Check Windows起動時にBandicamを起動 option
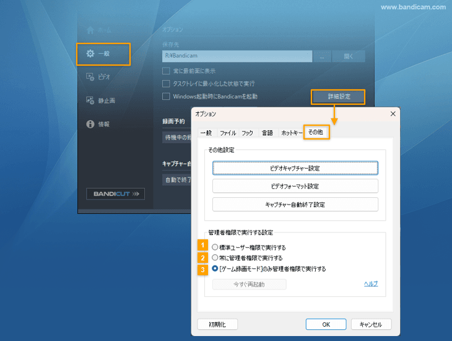The height and width of the screenshot is (341, 452). [166, 96]
